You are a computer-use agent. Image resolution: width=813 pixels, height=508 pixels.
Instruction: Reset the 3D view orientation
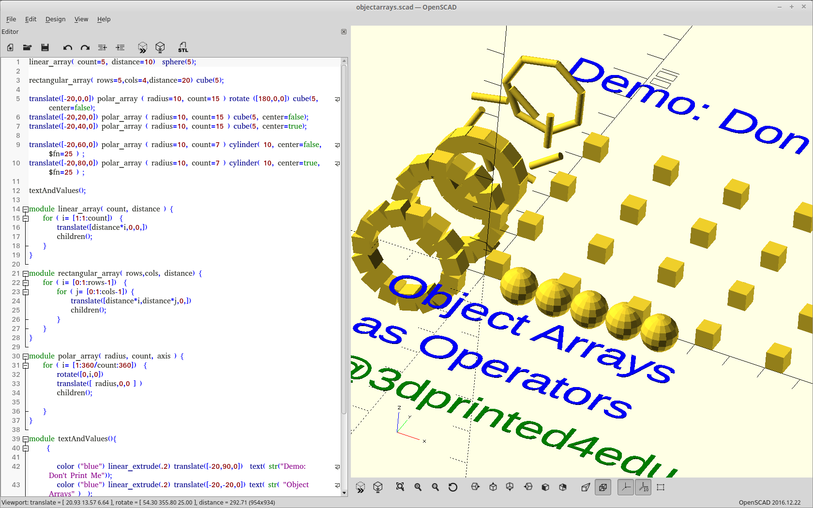452,487
